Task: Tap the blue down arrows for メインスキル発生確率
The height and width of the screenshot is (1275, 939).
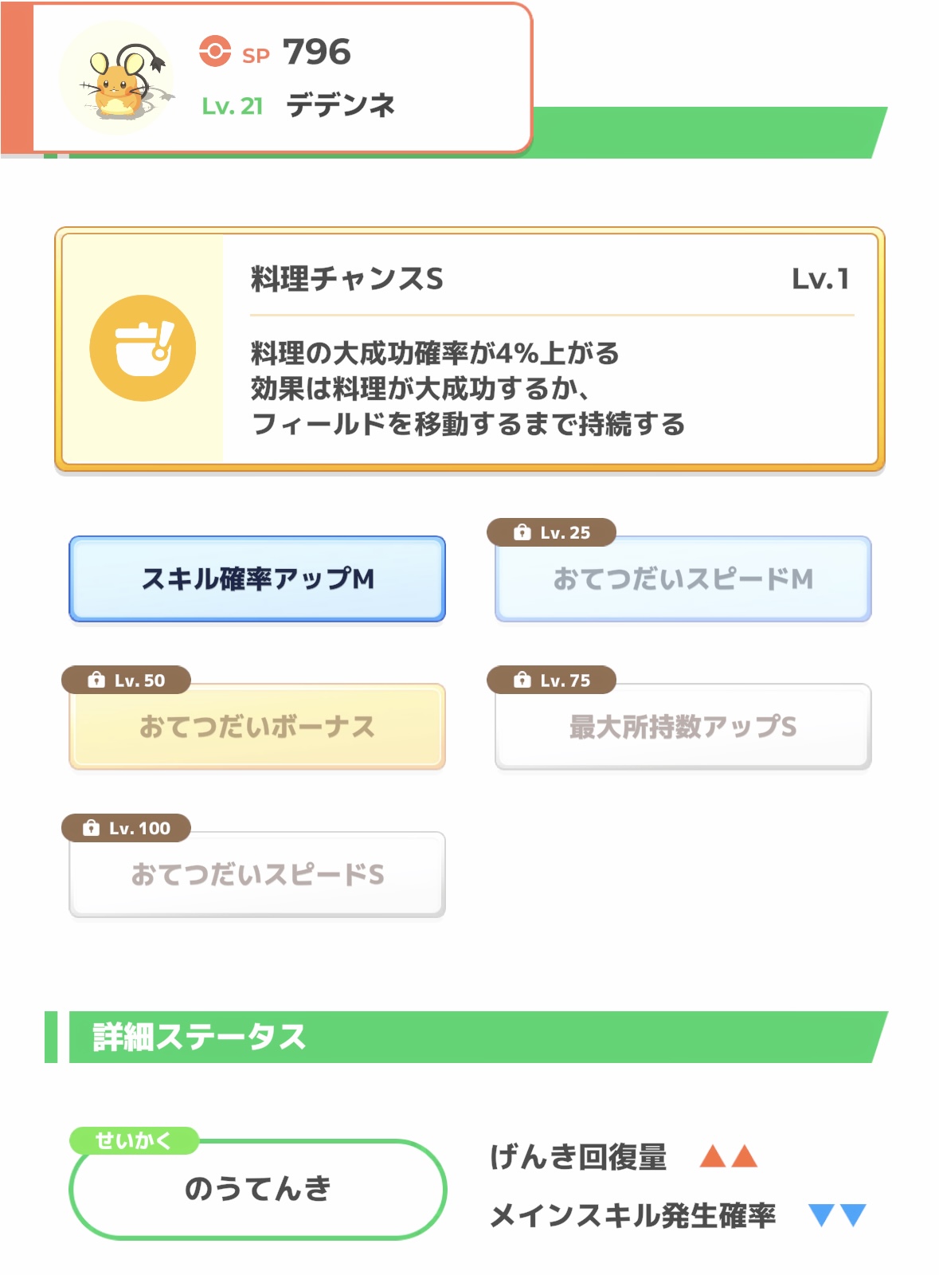Action: (836, 1215)
